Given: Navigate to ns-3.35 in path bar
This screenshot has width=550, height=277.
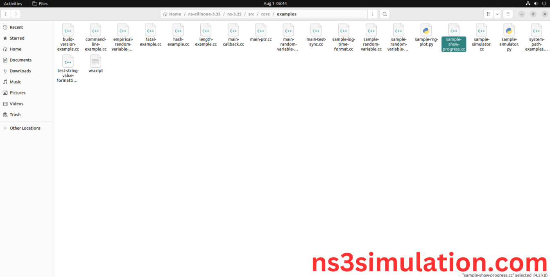Looking at the screenshot, I should click(234, 14).
